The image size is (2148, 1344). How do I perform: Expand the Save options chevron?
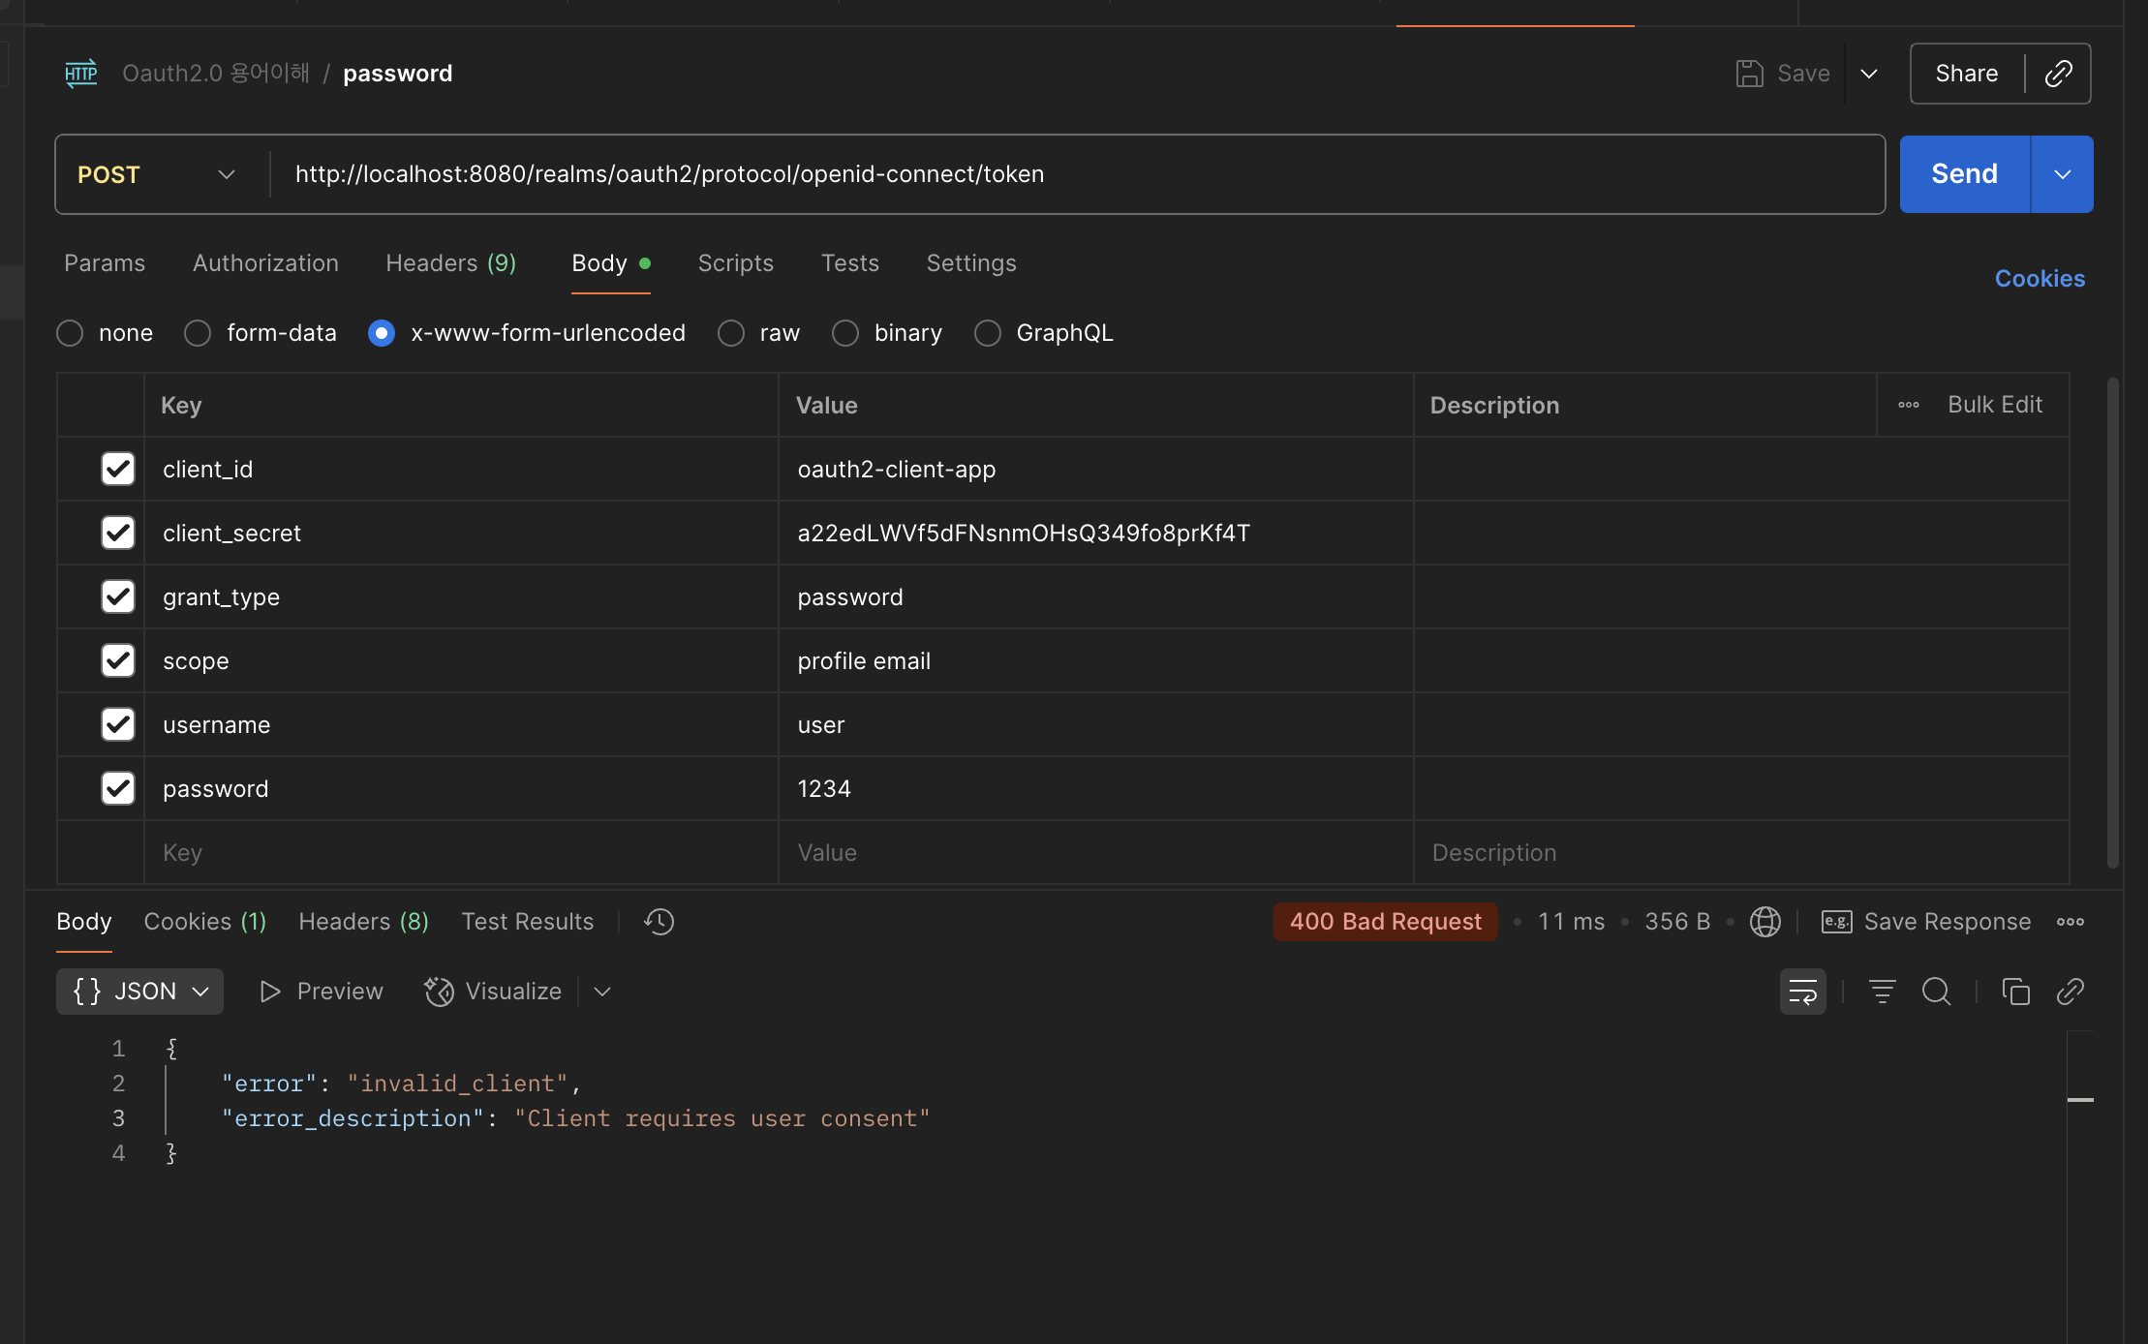pos(1869,74)
